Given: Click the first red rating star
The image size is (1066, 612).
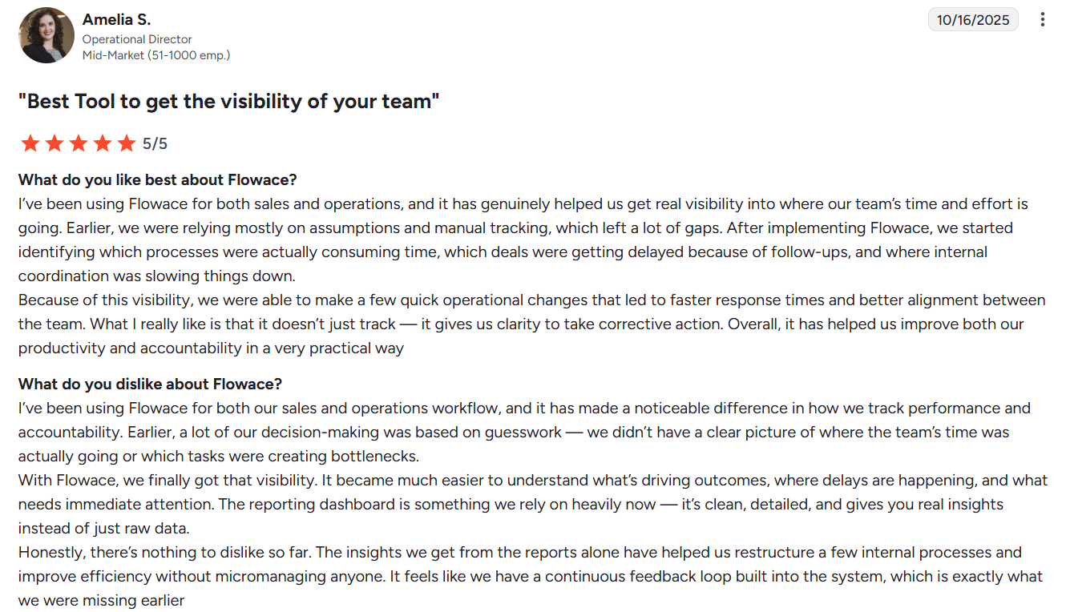Looking at the screenshot, I should pyautogui.click(x=30, y=143).
